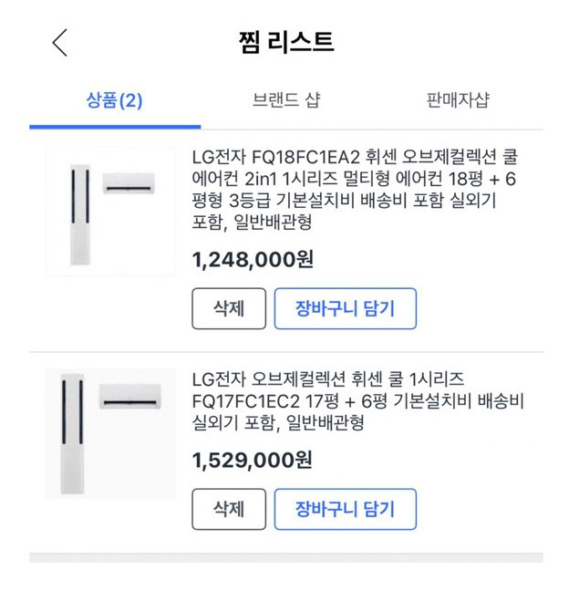Open the LG전자 FQ18FC1EA2 product title
569x591 pixels.
click(x=356, y=189)
